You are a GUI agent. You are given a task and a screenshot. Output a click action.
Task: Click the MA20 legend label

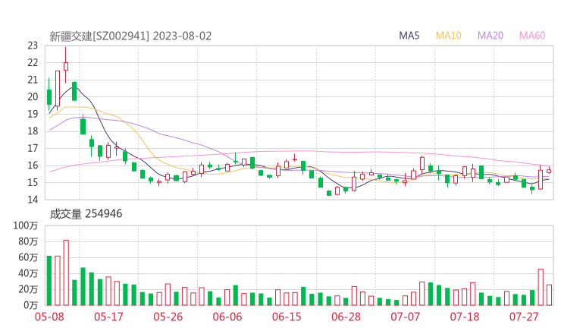click(x=490, y=36)
